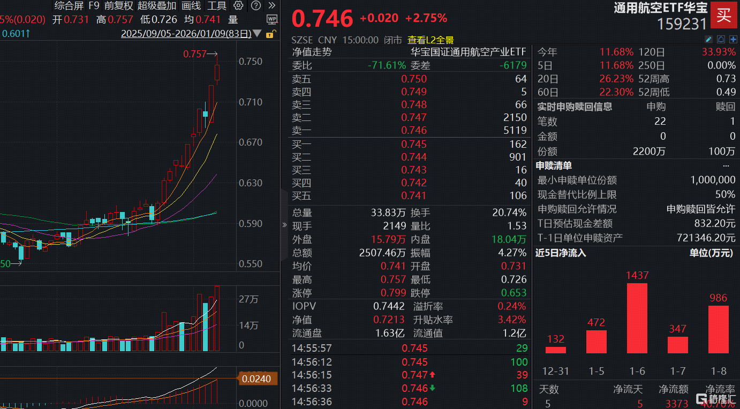Open the chart settings gear icon

coord(239,6)
